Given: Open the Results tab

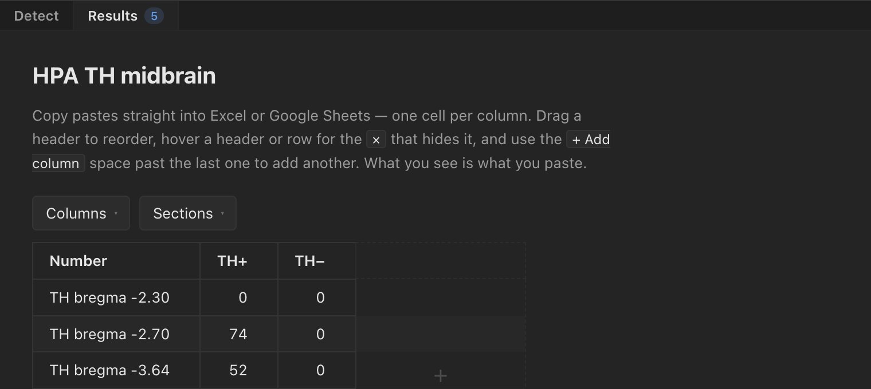Looking at the screenshot, I should pyautogui.click(x=125, y=15).
